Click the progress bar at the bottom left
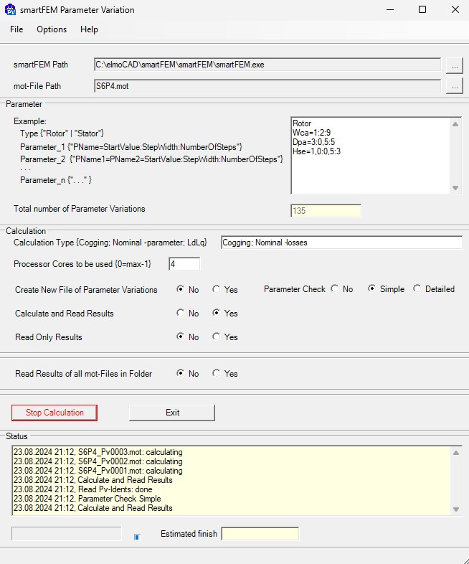469x564 pixels. point(67,534)
